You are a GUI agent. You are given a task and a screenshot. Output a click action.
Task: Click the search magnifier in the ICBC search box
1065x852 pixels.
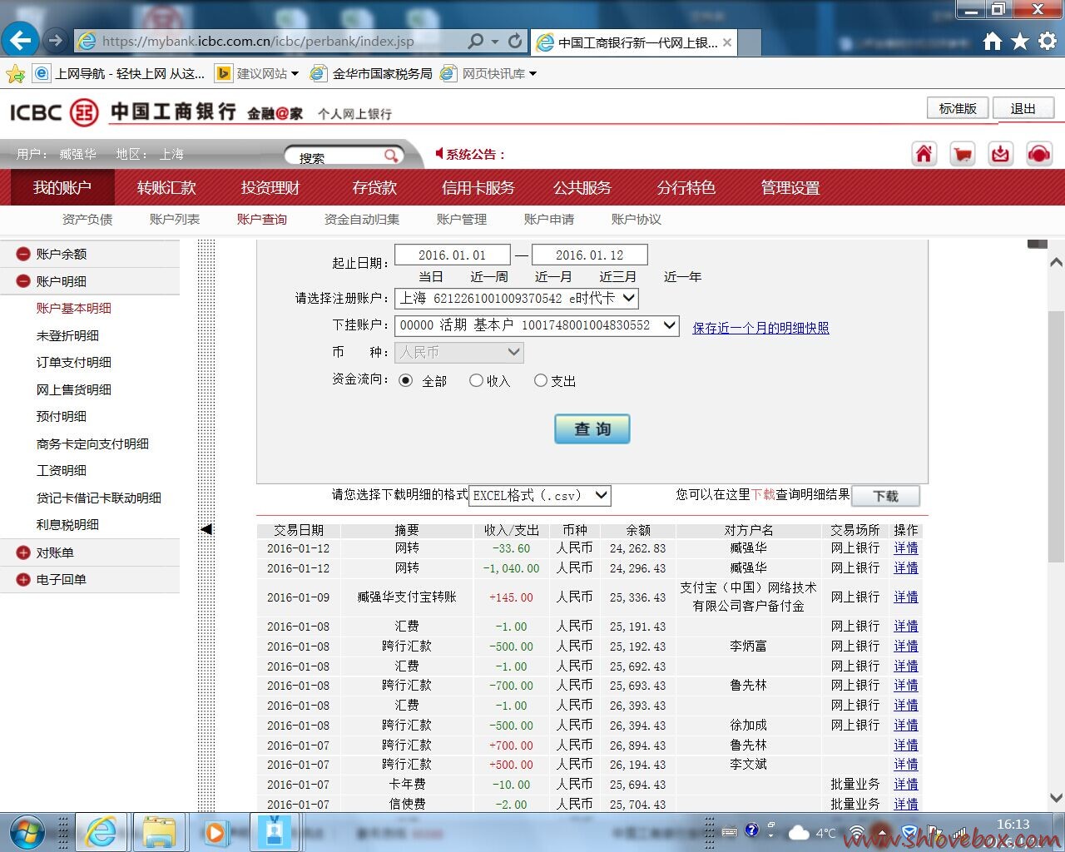pyautogui.click(x=391, y=156)
